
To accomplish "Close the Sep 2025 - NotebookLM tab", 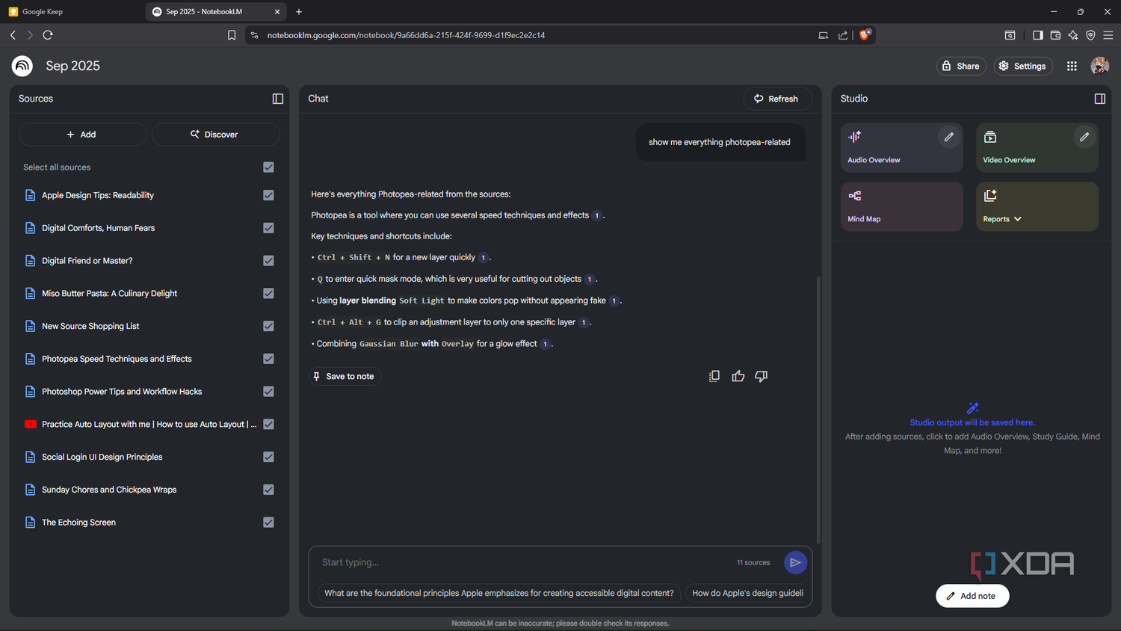I will pos(277,11).
